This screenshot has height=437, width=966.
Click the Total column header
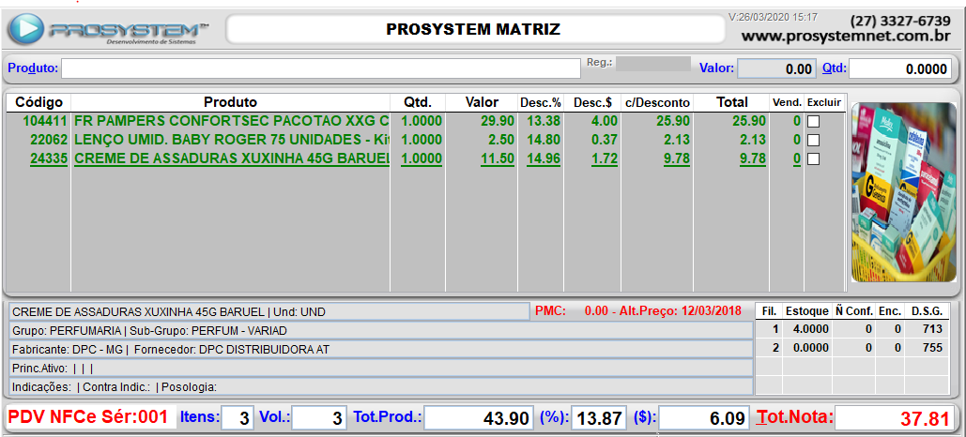(732, 102)
